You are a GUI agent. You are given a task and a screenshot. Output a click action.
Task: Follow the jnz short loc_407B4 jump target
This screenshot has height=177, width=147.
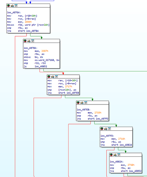click(x=28, y=31)
